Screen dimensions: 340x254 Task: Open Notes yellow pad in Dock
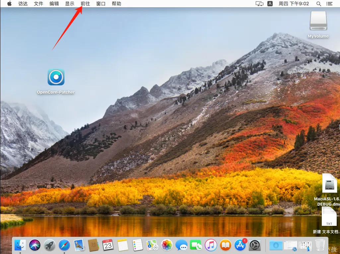123,245
